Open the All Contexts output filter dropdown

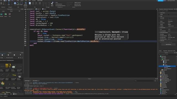[x=36, y=81]
